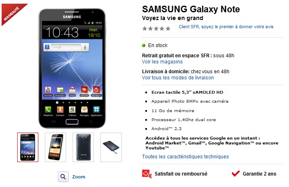Open the Zoom text link

(x=79, y=177)
